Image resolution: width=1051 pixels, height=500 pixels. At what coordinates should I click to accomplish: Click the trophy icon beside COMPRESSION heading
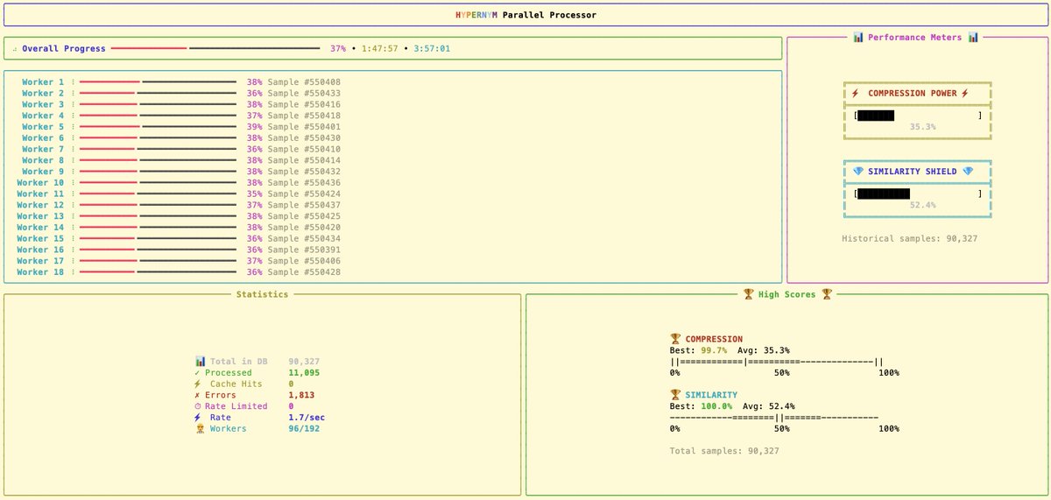click(x=675, y=339)
